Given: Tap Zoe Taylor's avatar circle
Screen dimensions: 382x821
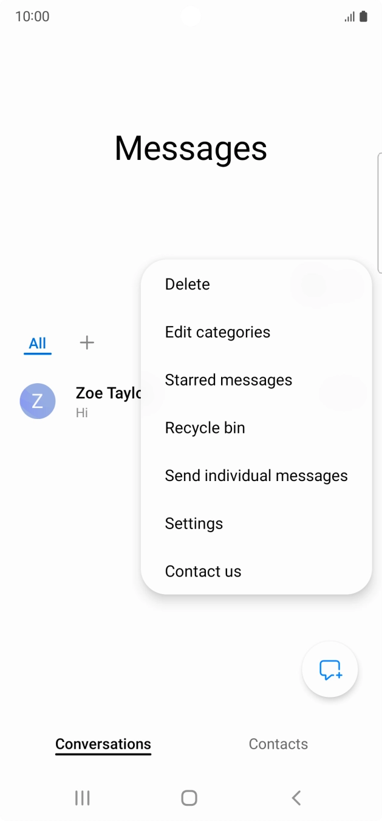Looking at the screenshot, I should tap(38, 401).
